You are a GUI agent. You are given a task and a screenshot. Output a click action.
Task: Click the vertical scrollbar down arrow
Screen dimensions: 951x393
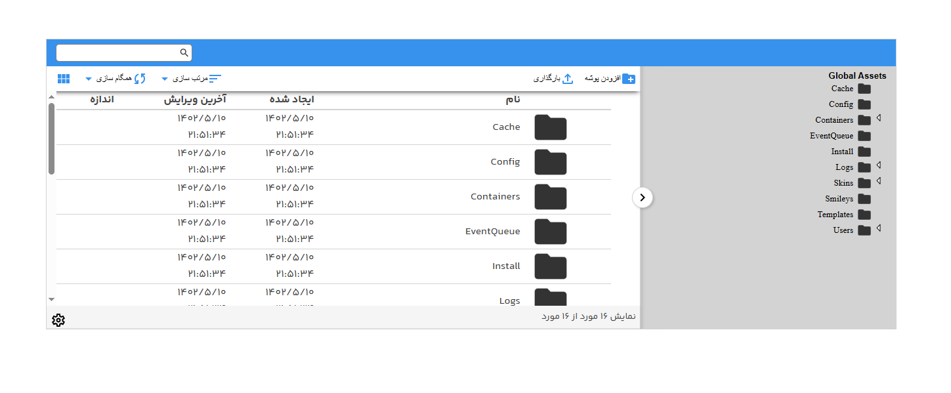point(52,299)
